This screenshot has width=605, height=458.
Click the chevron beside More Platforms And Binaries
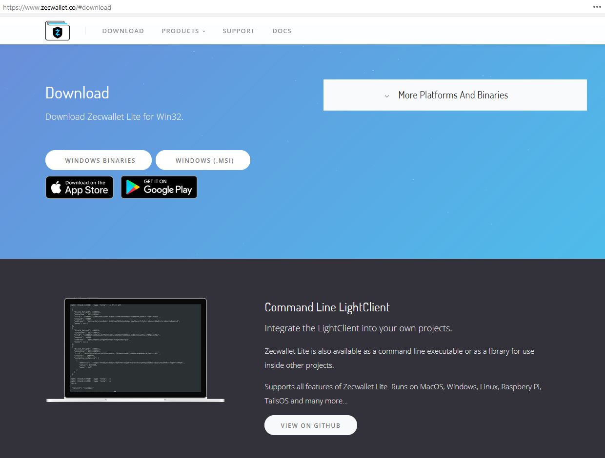386,96
